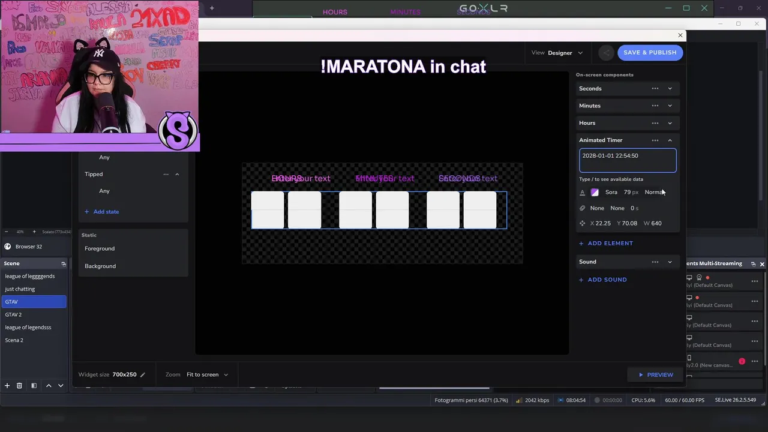Click the timer date text field
Image resolution: width=768 pixels, height=432 pixels.
click(x=628, y=160)
